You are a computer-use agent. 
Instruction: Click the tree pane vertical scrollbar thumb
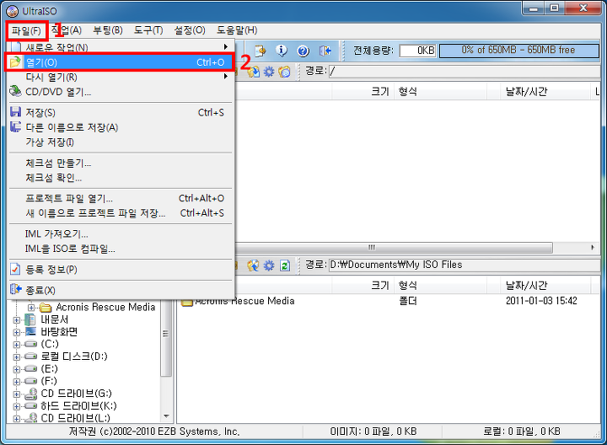(166, 336)
